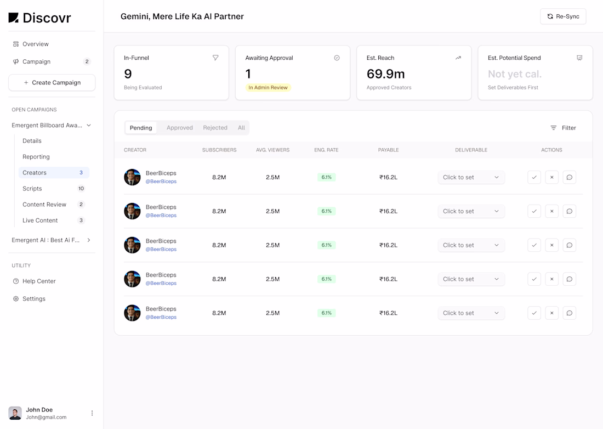Click the Create Campaign button
The width and height of the screenshot is (603, 429).
point(52,83)
